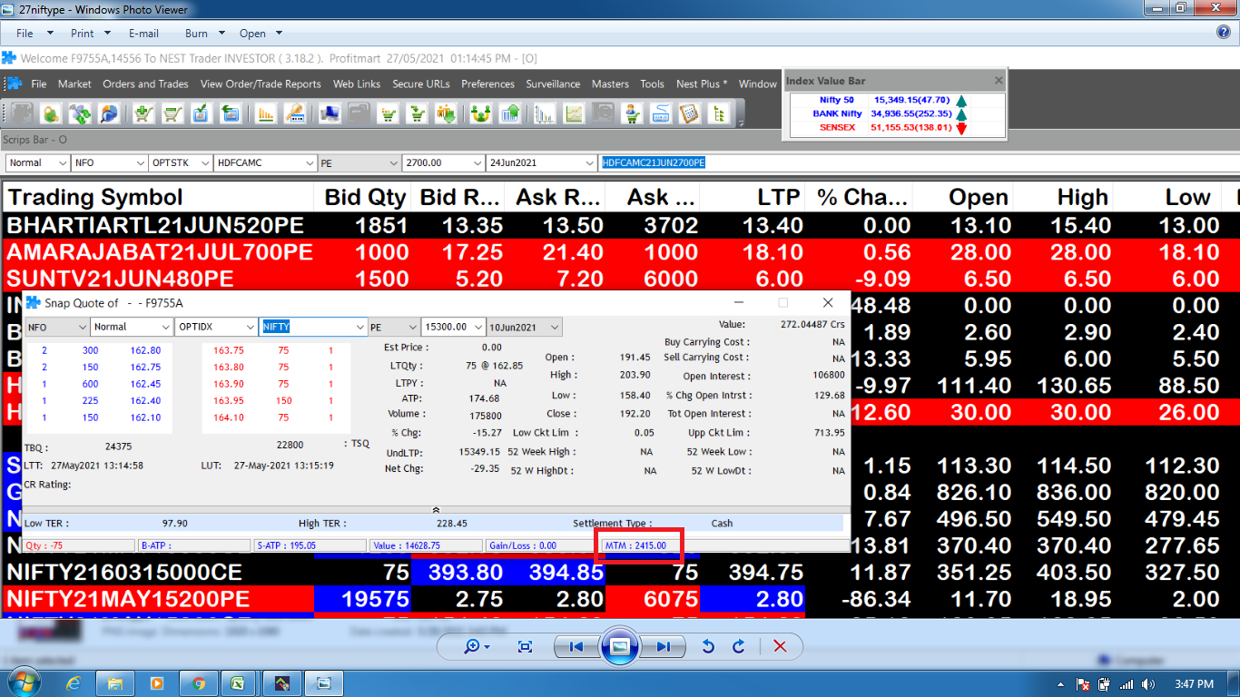Image resolution: width=1240 pixels, height=697 pixels.
Task: Open View Order/Trade Reports menu
Action: [261, 83]
